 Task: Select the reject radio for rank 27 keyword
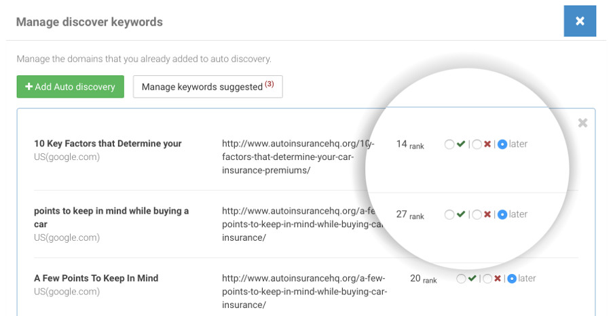click(477, 215)
